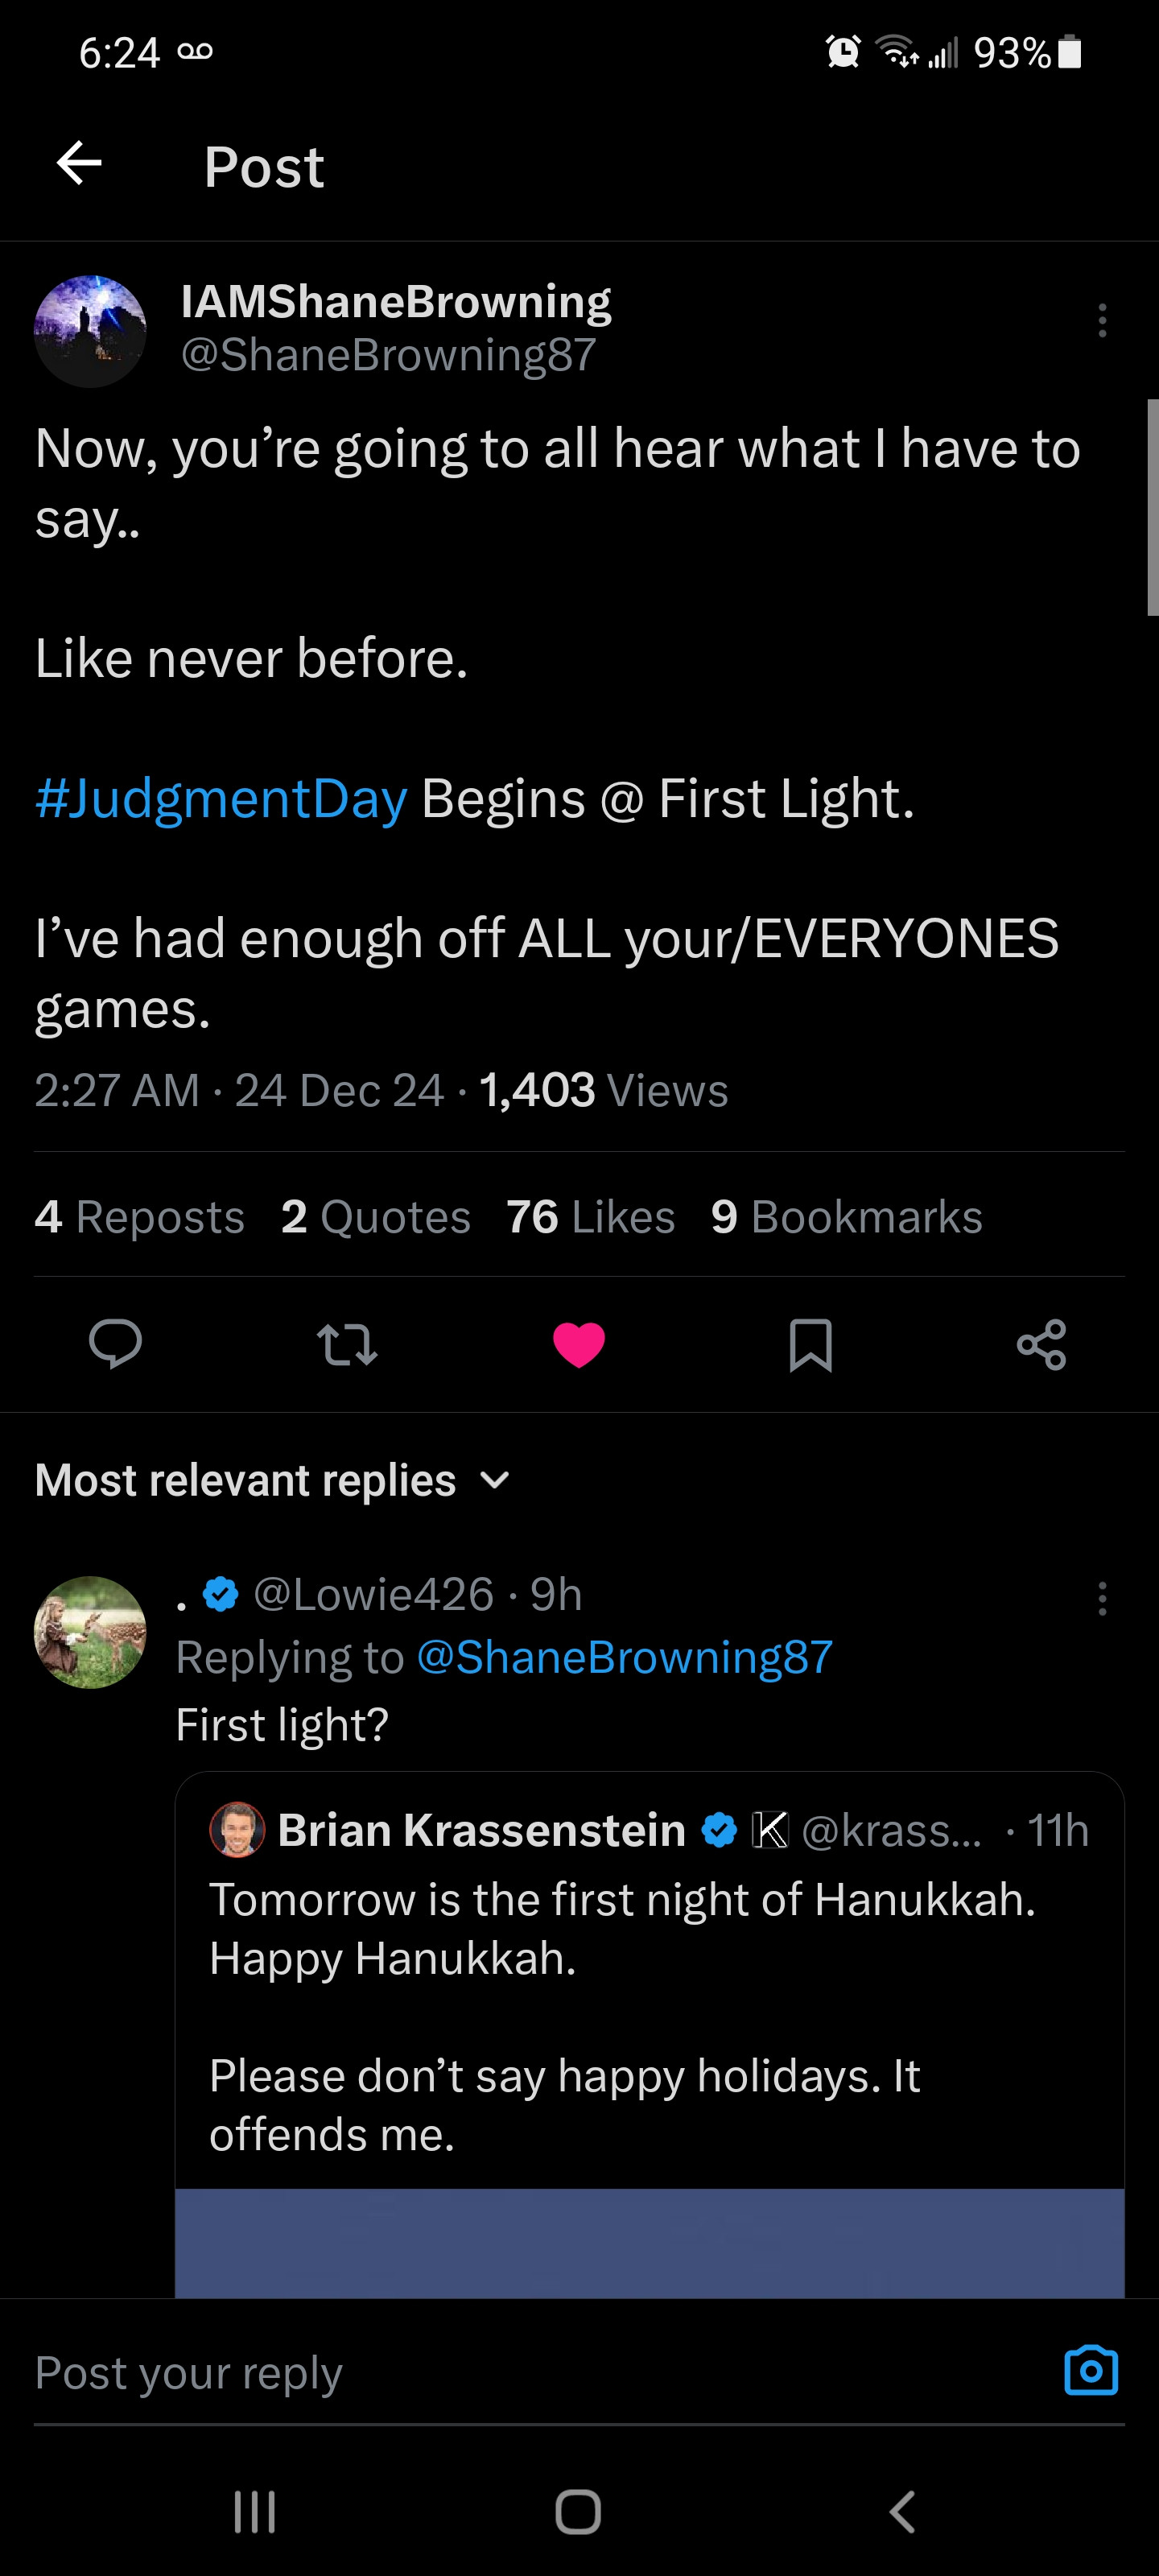Open the @ShaneBrowning87 mention in the reply
Screen dimensions: 1159x2576
(624, 1657)
